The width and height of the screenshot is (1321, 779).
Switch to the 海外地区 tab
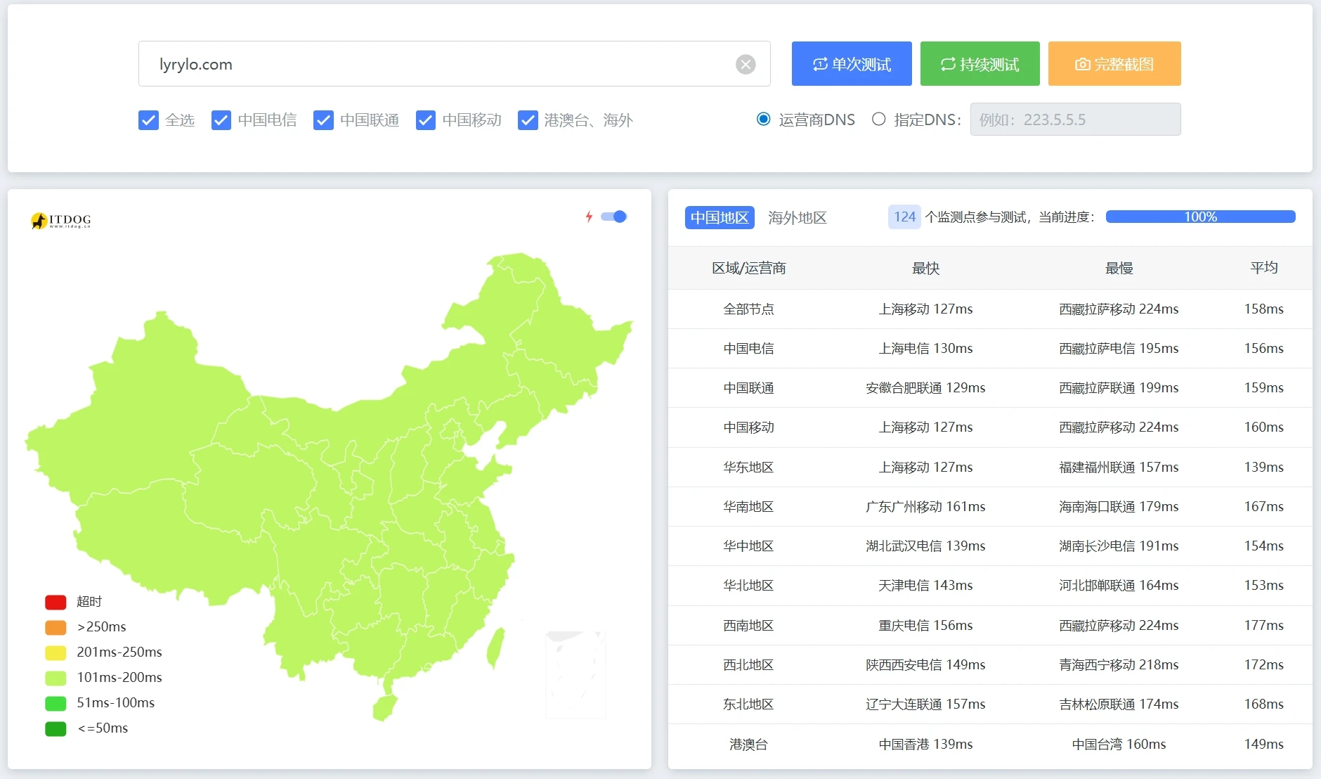click(797, 218)
